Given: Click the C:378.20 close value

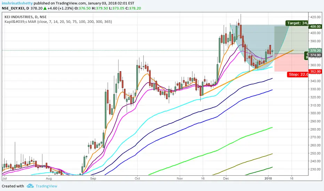Looking at the screenshot, I should click(133, 8).
